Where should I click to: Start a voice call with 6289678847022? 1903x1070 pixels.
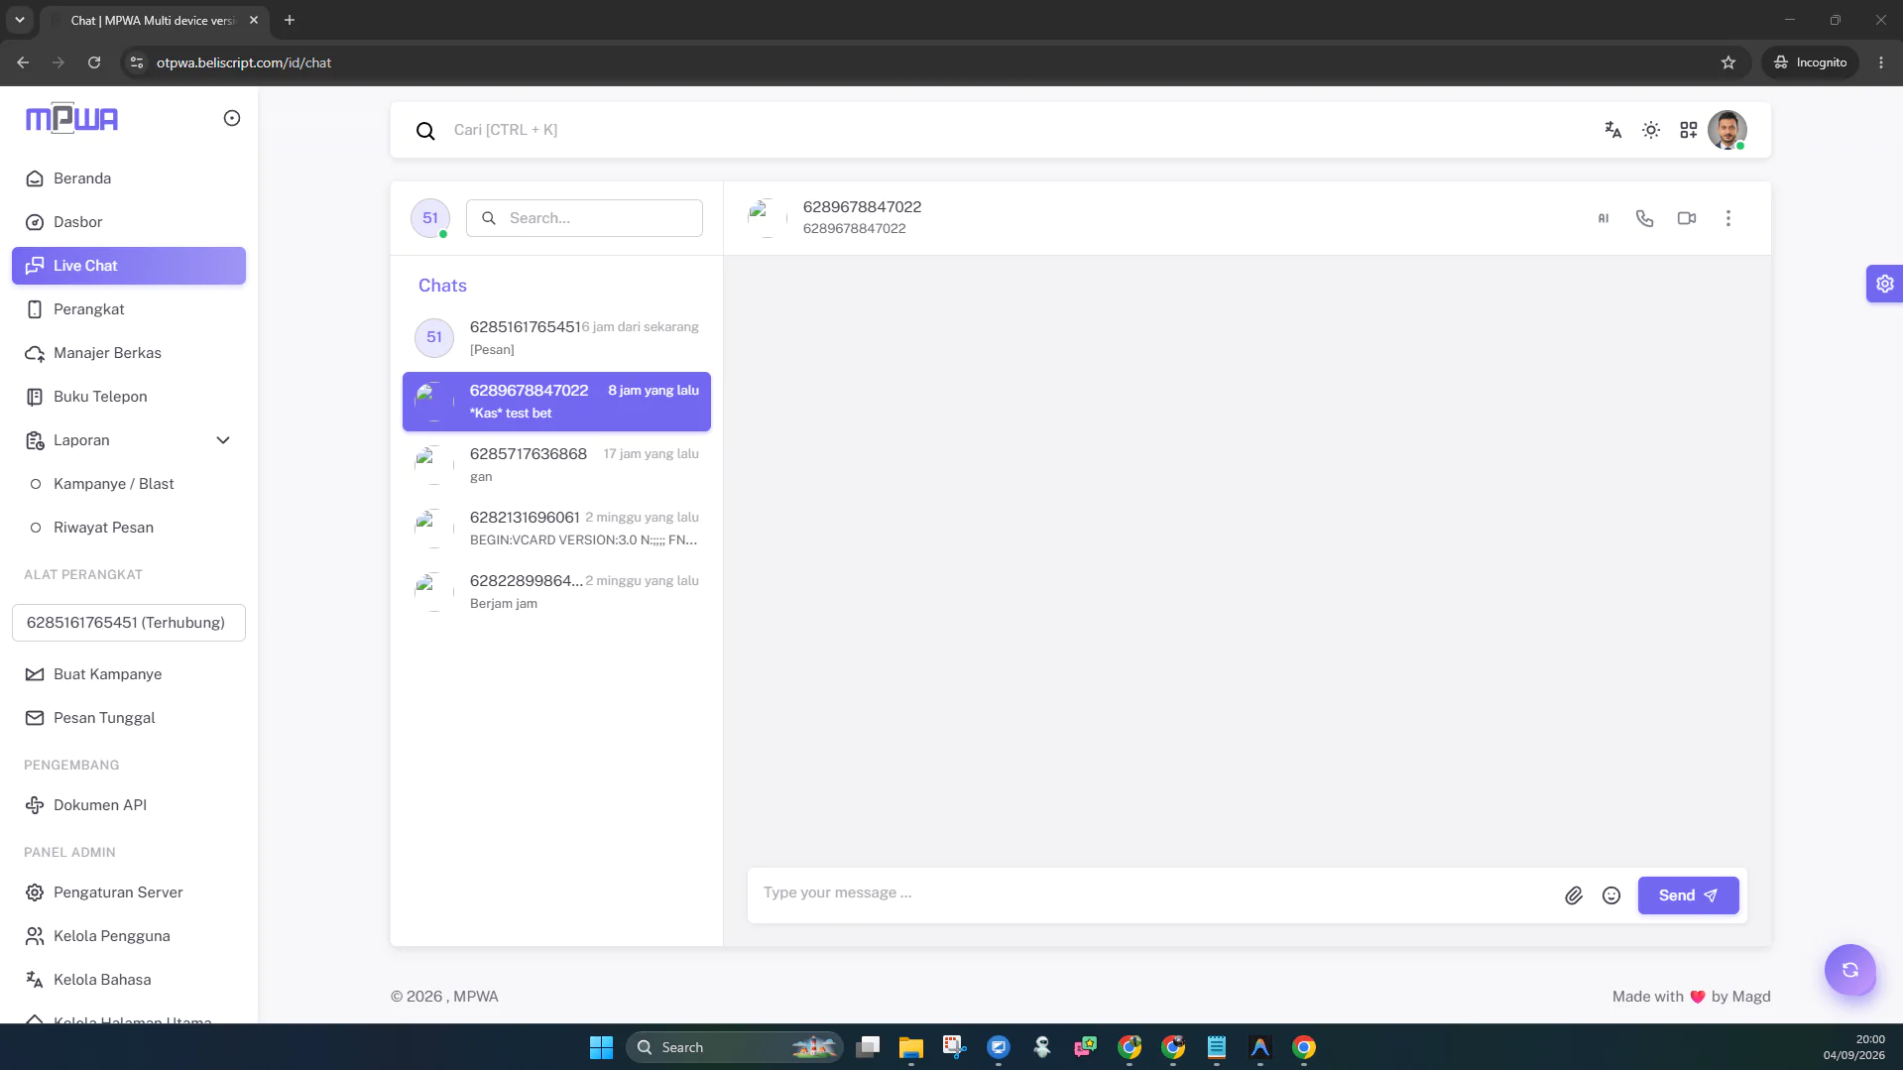point(1644,218)
